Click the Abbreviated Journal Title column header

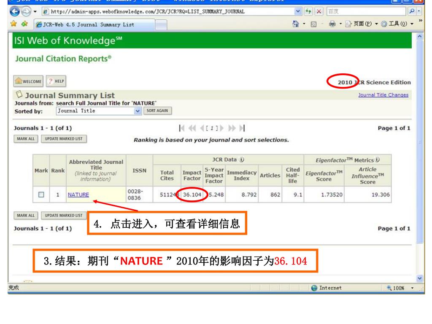pos(96,170)
